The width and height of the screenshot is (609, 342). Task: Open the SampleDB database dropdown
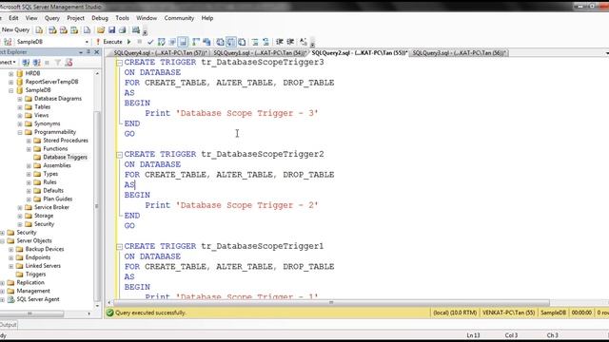tap(87, 42)
